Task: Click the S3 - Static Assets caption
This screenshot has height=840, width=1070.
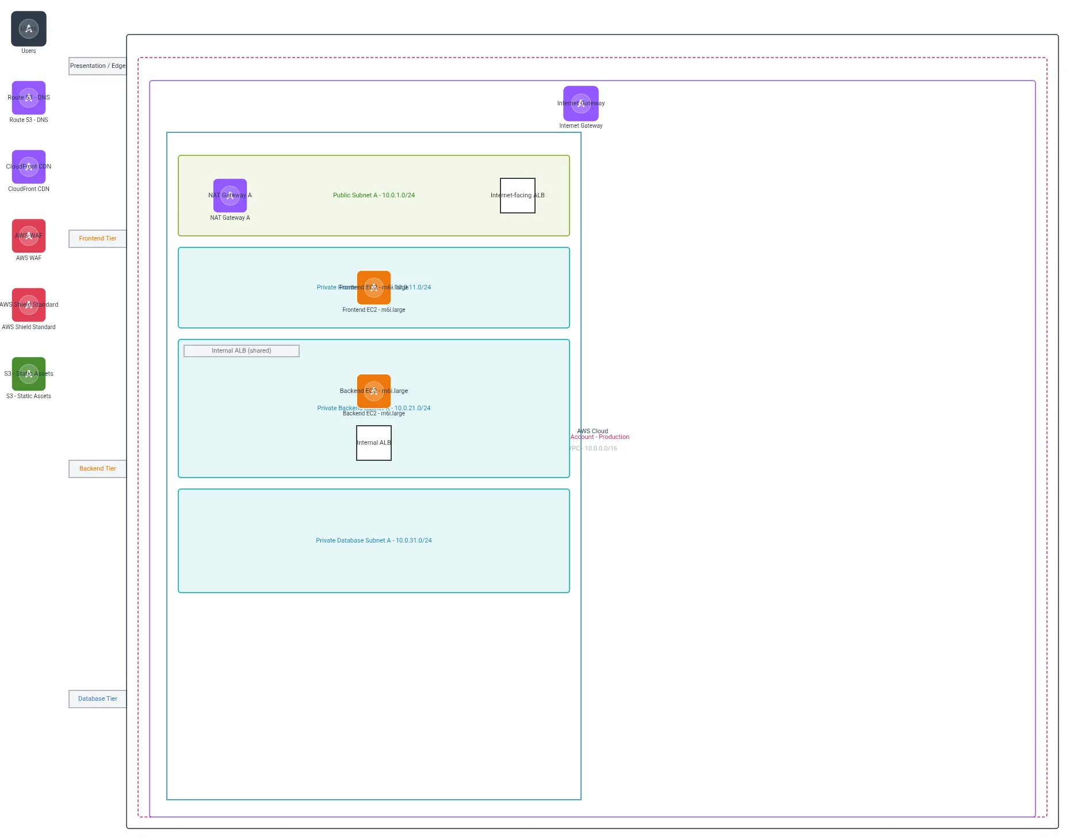Action: coord(29,396)
